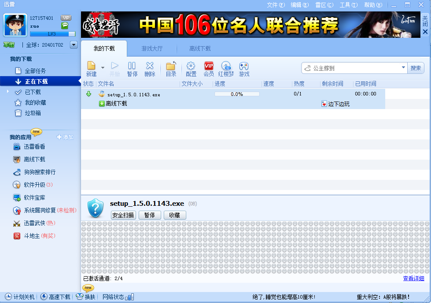Sort by 文件名 column header
Screen dimensions: 431x303
(106, 84)
